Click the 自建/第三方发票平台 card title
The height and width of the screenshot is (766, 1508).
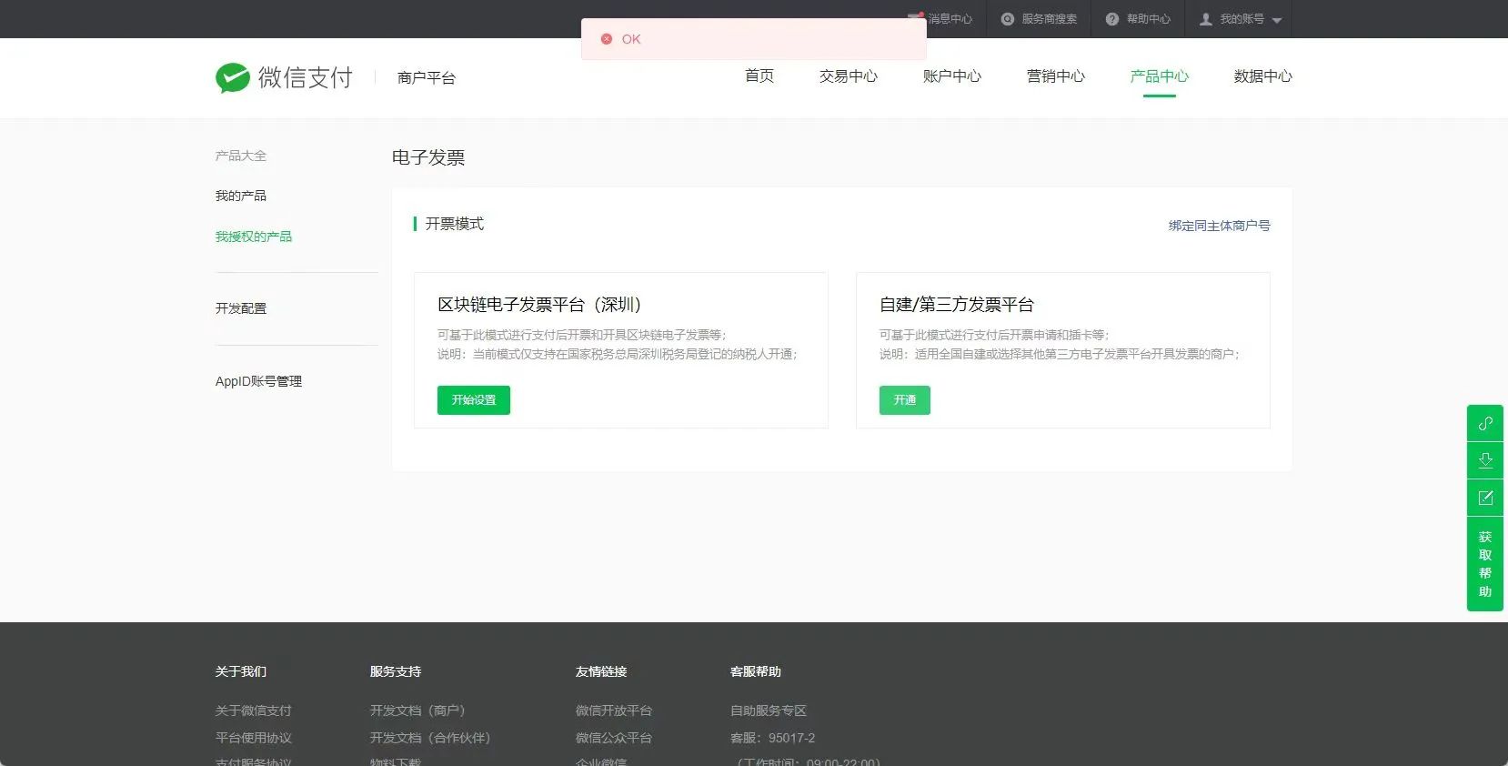tap(957, 305)
